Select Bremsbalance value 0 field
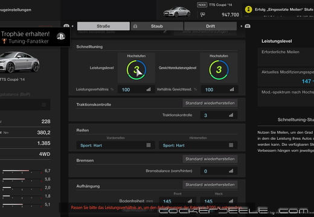This screenshot has height=217, width=314. 219,171
